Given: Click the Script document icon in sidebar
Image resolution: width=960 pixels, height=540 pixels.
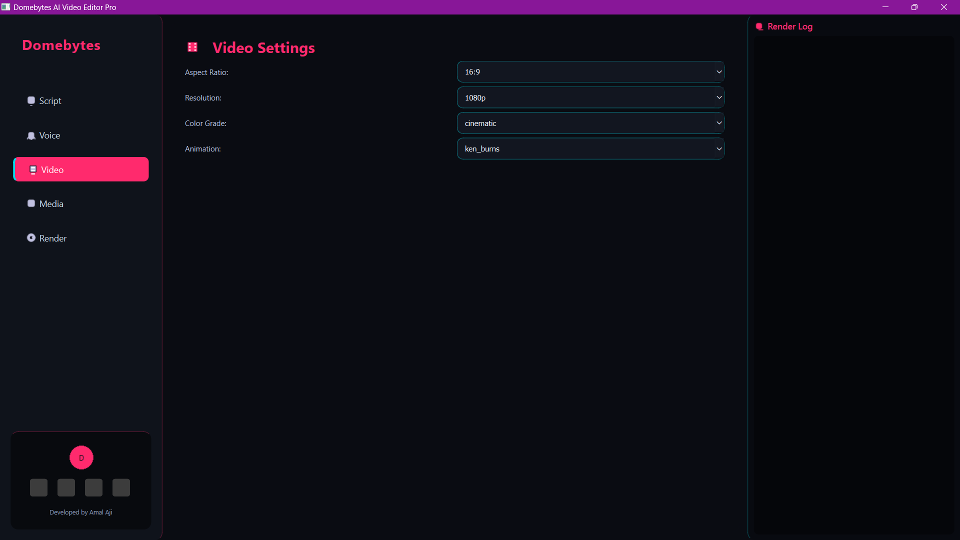Looking at the screenshot, I should coord(31,100).
